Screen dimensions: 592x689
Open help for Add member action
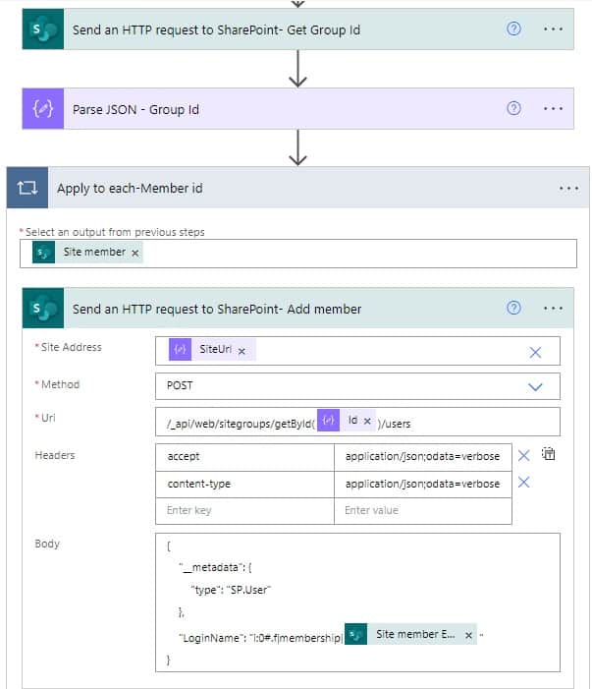513,308
